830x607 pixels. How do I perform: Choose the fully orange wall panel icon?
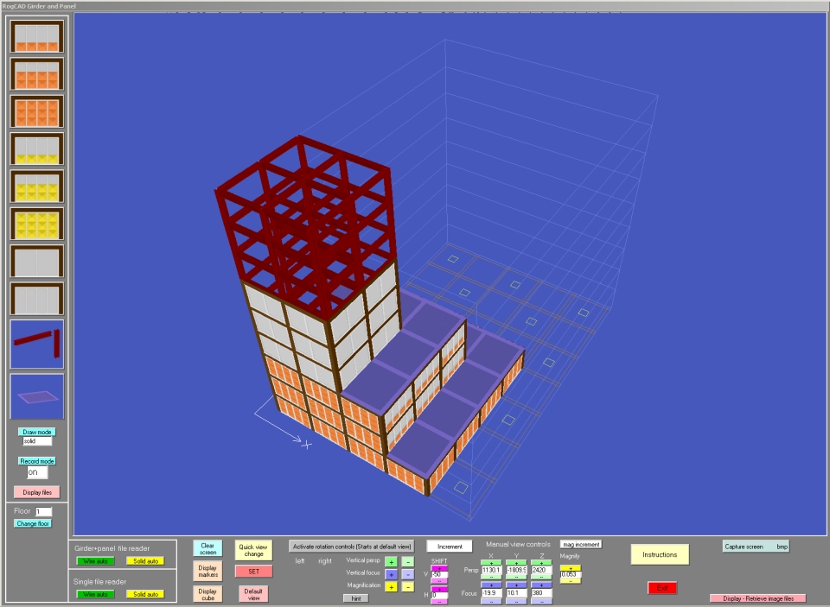click(35, 111)
